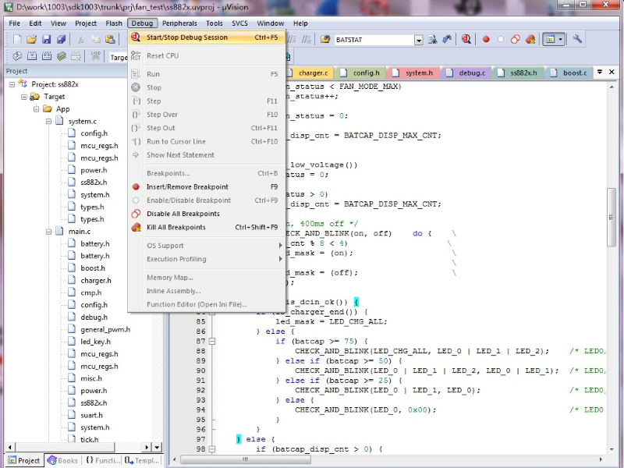This screenshot has width=624, height=468.
Task: Select Kill All Breakpoints in Debug menu
Action: tap(207, 227)
